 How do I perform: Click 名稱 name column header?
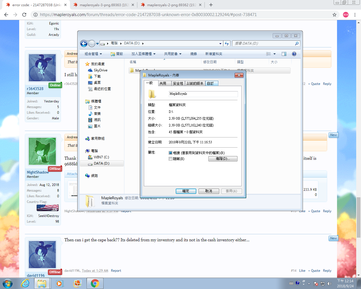tap(133, 62)
